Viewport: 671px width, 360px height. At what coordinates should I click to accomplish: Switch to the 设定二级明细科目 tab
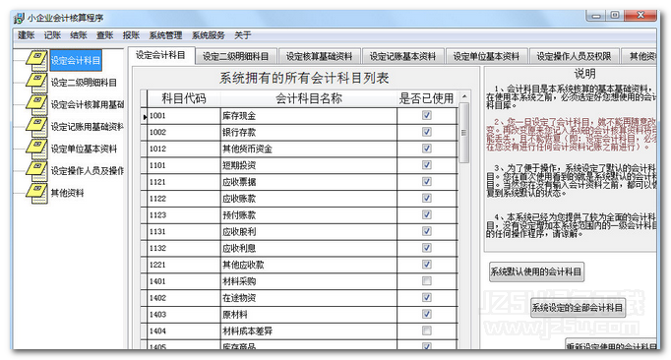click(236, 56)
